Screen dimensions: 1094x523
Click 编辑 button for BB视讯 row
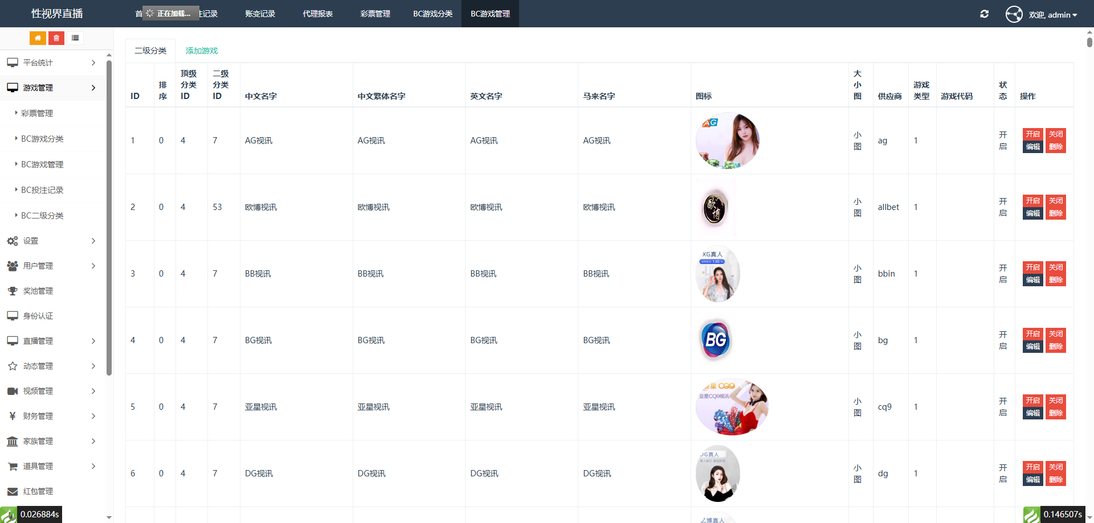click(1032, 280)
